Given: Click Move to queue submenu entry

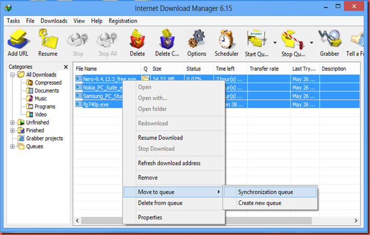Looking at the screenshot, I should click(x=173, y=192).
